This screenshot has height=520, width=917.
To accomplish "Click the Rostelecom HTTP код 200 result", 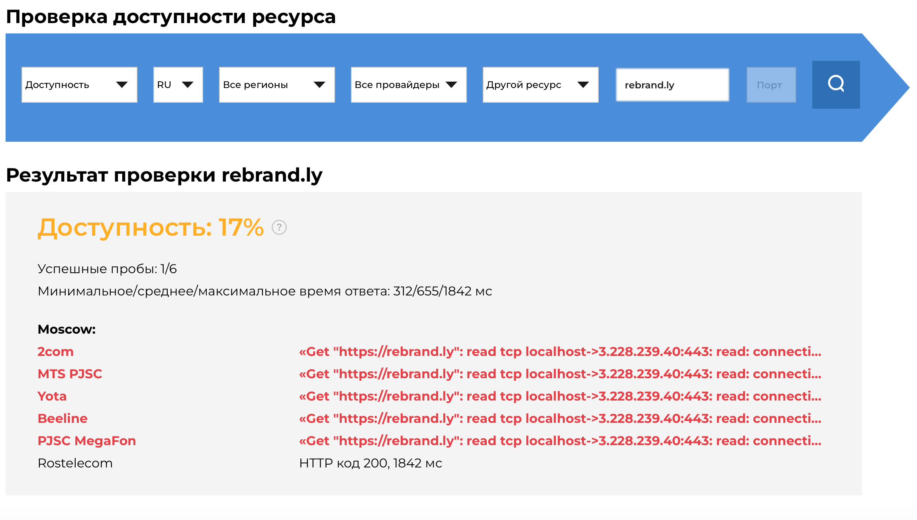I will (x=370, y=463).
